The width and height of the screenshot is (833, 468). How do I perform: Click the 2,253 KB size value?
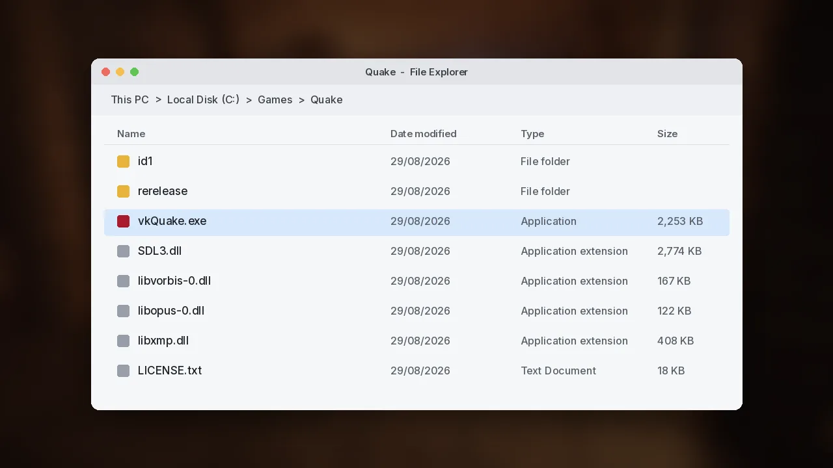(680, 221)
